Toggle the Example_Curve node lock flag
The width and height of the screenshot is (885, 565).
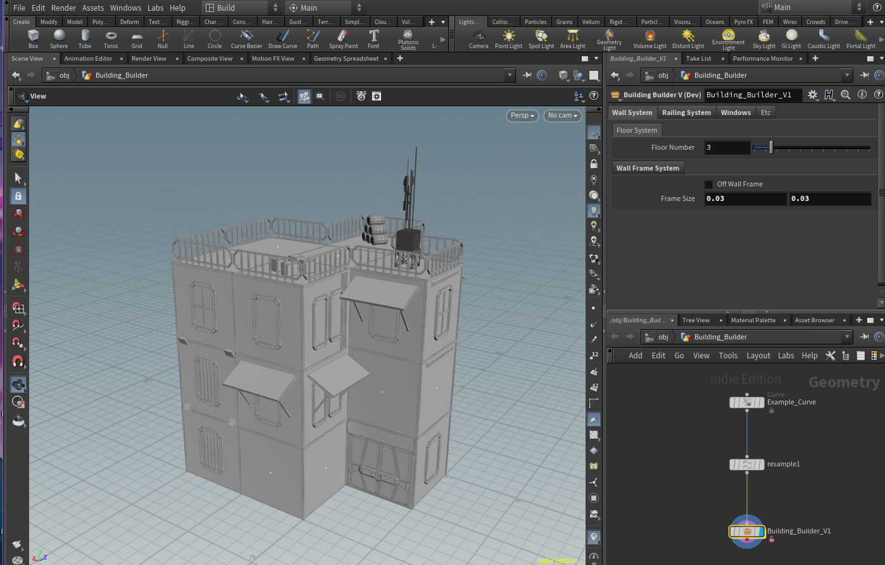[772, 411]
